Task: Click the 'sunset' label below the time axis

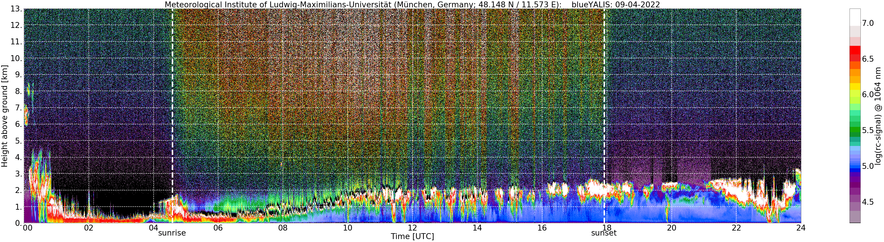Action: click(604, 233)
